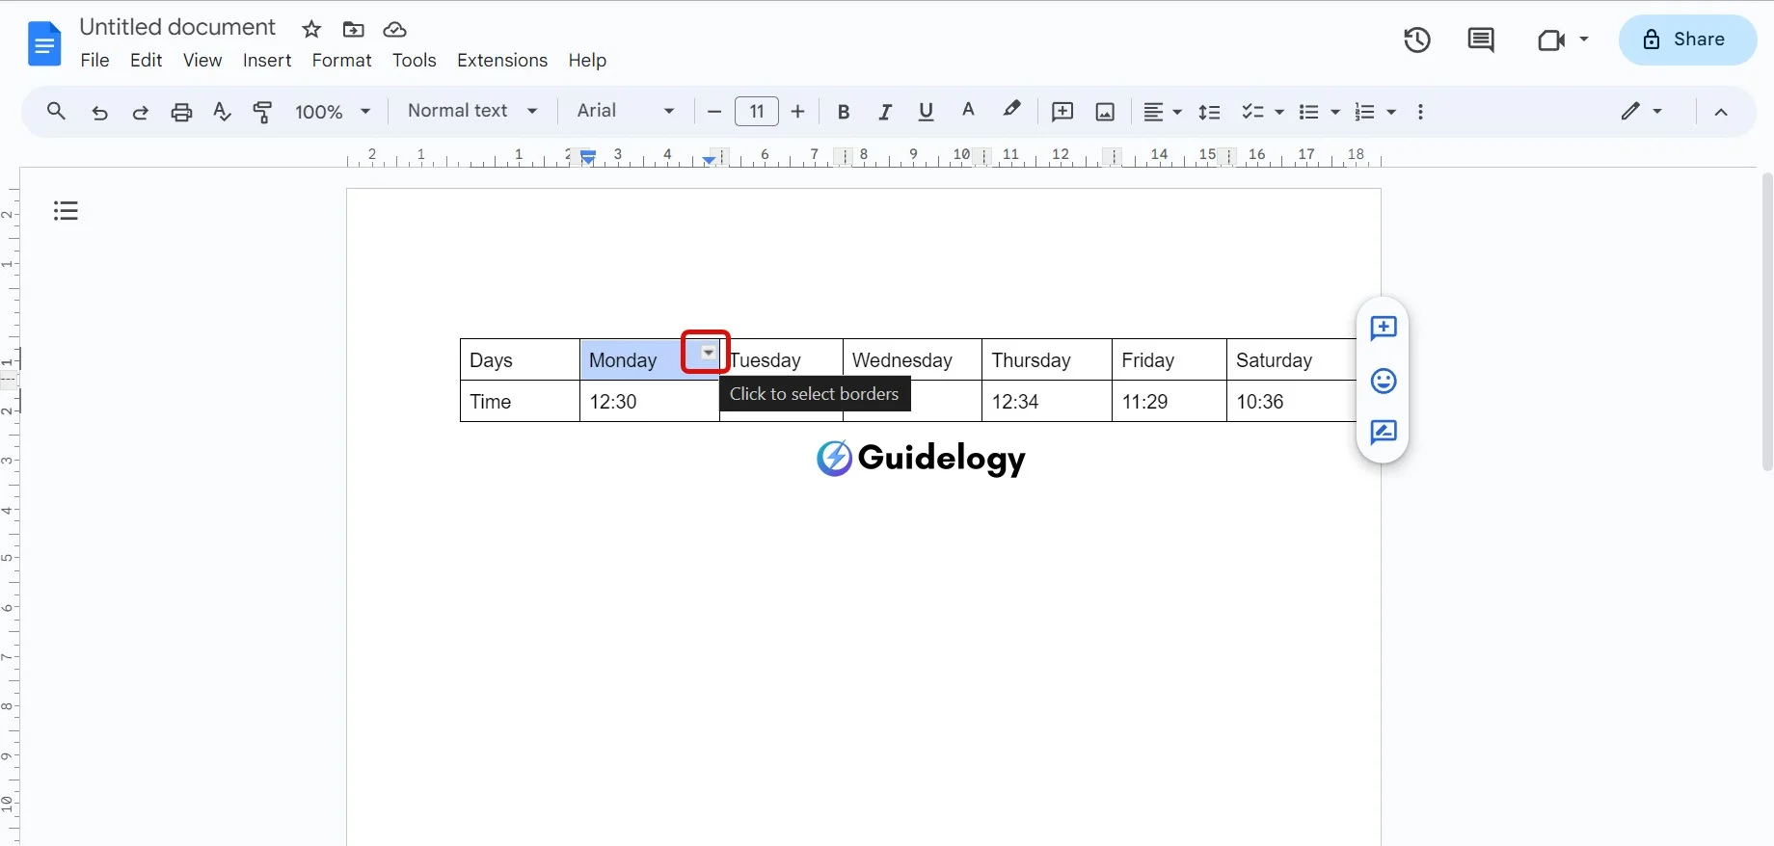Open the text color picker

pos(968,111)
